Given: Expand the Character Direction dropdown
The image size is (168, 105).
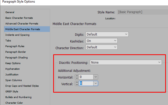Looking at the screenshot, I should [x=101, y=47].
